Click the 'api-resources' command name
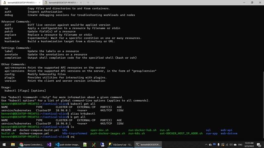Image resolution: width=264 pixels, height=148 pixels. 15,67
